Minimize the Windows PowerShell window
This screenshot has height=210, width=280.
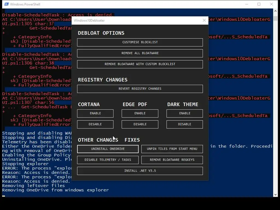[247, 4]
